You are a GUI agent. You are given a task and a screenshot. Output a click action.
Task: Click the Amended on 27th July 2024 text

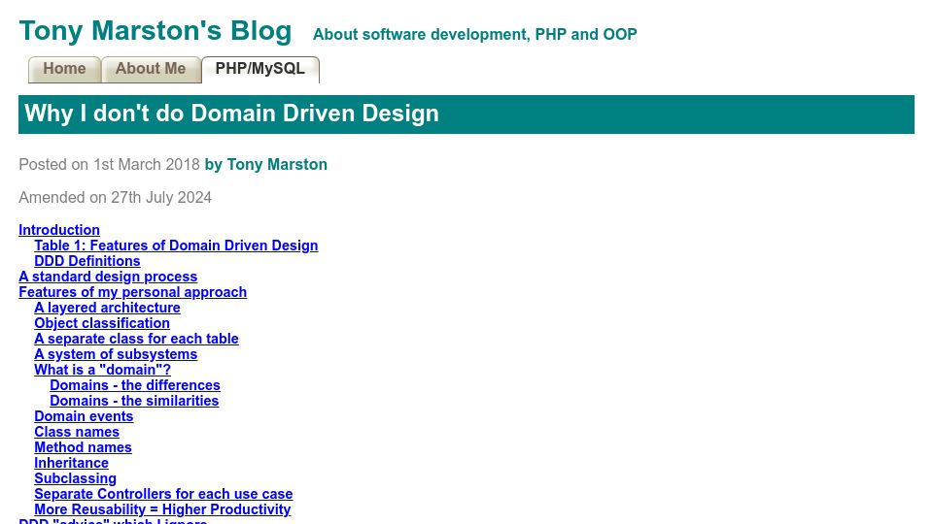pos(115,197)
